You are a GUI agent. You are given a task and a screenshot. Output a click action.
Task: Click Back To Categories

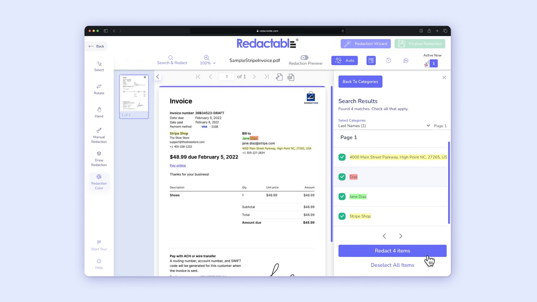(360, 82)
